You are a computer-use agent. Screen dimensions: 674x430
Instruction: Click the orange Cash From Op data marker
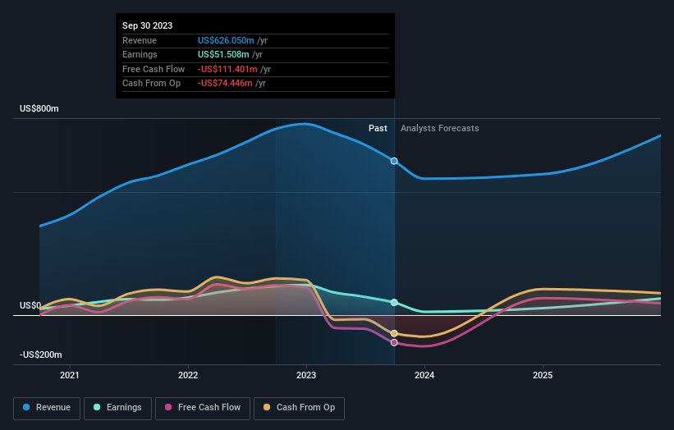(x=394, y=333)
